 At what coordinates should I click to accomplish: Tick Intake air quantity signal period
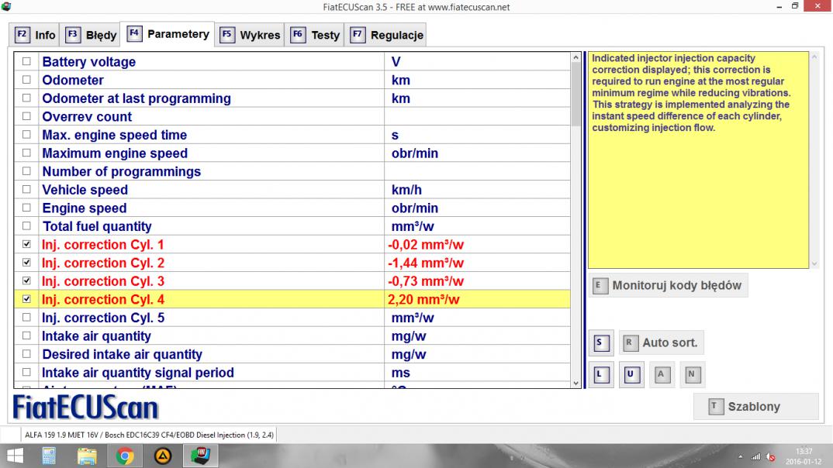coord(26,373)
